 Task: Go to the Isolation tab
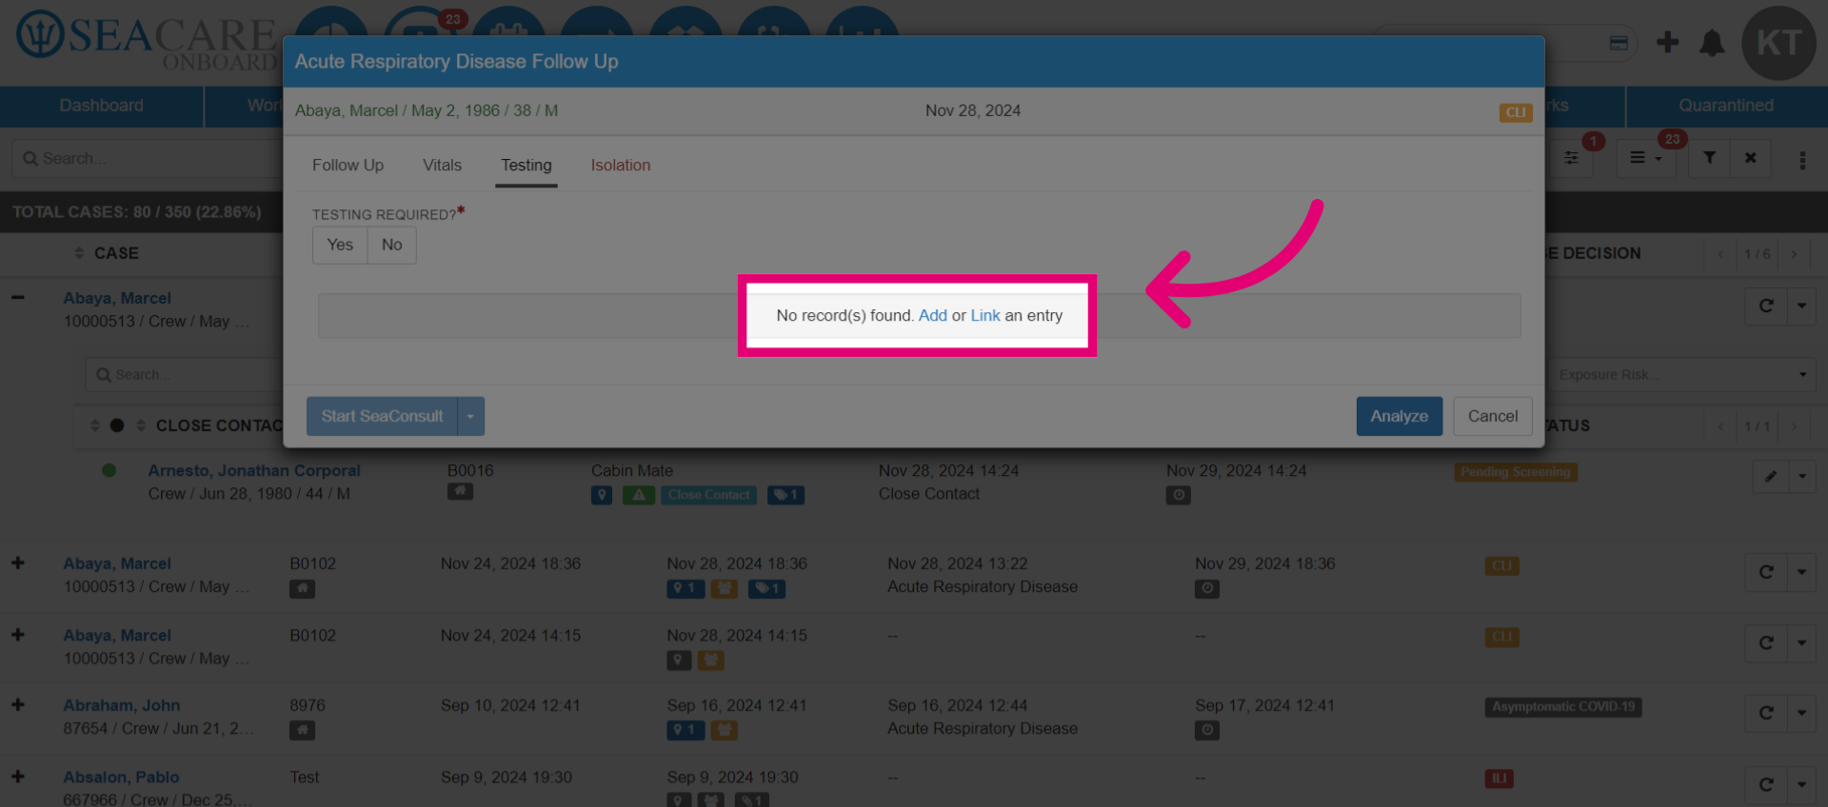coord(621,165)
